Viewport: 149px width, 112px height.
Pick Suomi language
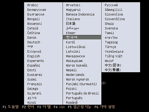32,79
